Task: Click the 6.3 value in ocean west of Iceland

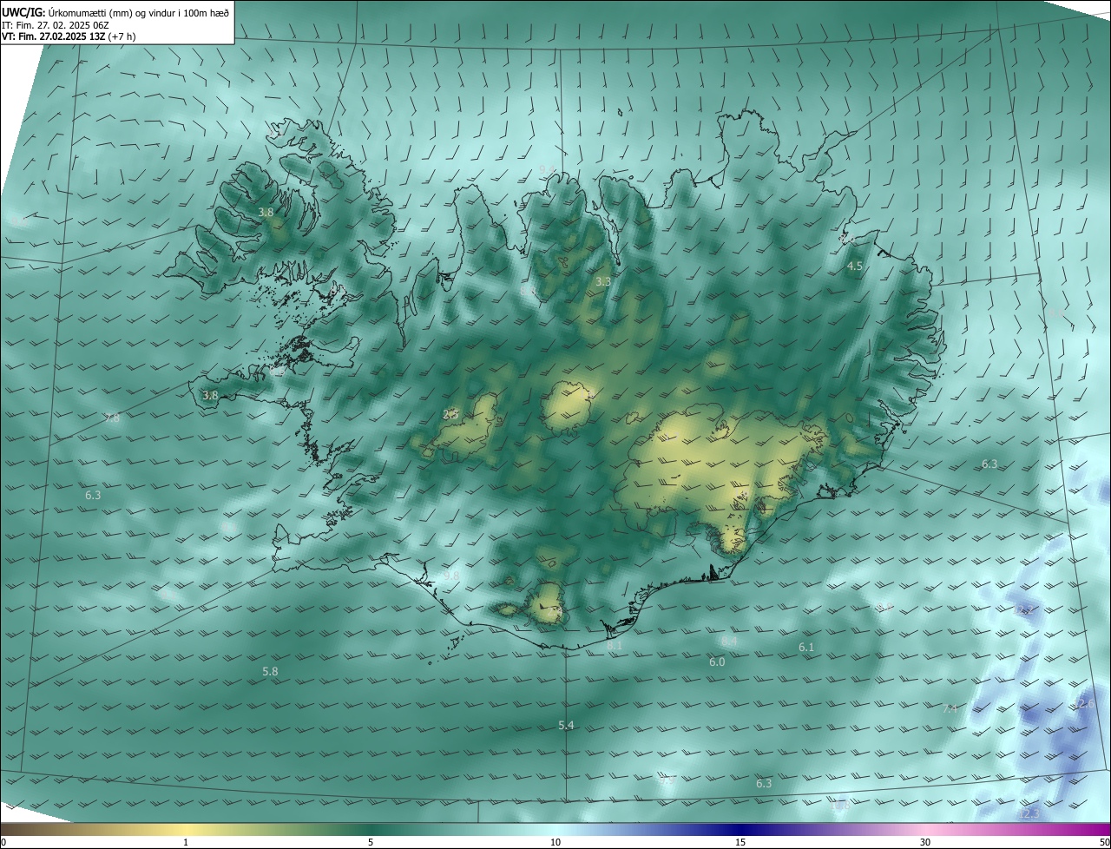Action: tap(93, 496)
